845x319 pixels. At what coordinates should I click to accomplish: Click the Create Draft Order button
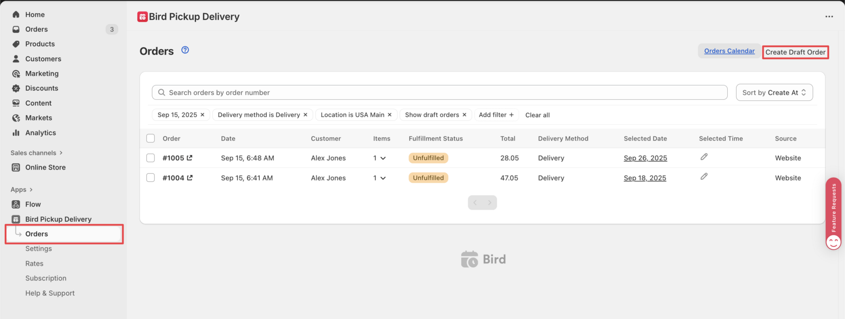tap(795, 52)
